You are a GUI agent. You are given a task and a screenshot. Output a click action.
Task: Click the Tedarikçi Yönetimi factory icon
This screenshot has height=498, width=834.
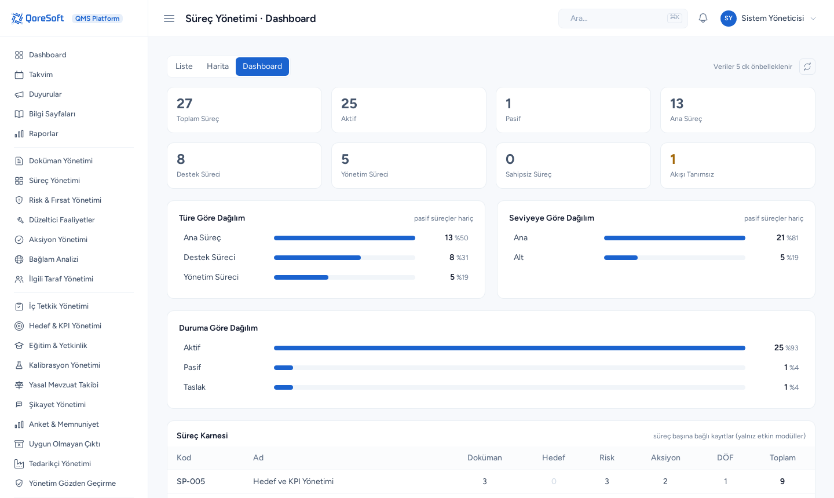pos(19,464)
